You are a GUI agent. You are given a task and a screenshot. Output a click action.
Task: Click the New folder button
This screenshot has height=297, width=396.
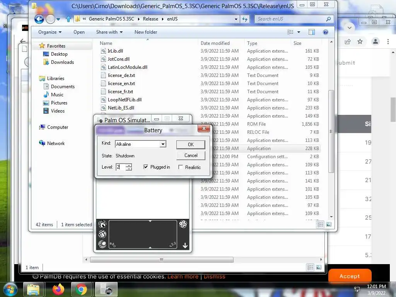tap(146, 32)
